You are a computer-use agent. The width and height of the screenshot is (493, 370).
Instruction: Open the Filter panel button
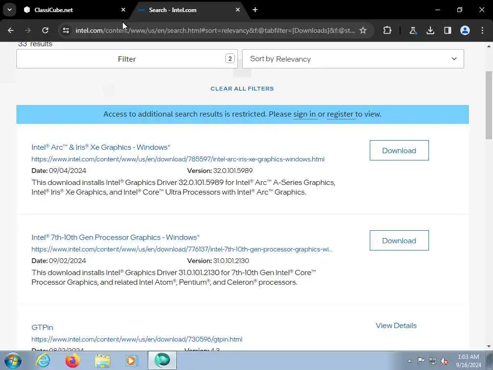click(127, 59)
